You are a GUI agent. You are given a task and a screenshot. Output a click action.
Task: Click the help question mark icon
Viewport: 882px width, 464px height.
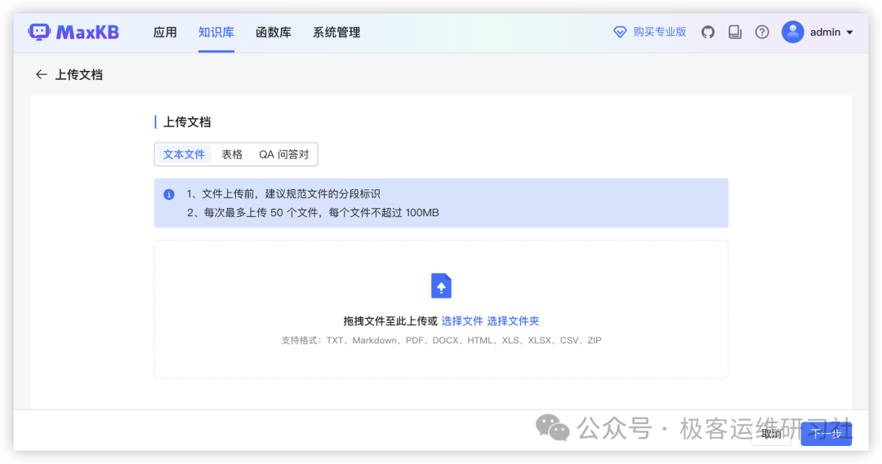click(x=762, y=32)
